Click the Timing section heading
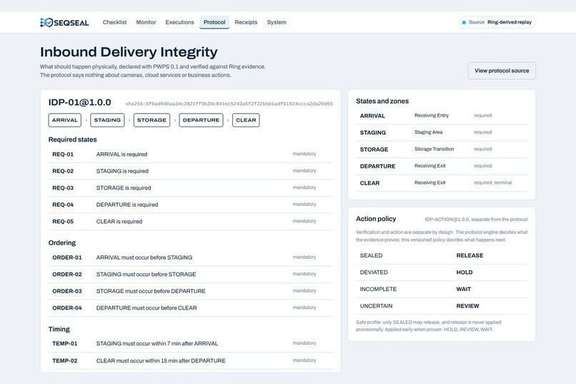Screen dimensions: 576x384 tap(59, 329)
